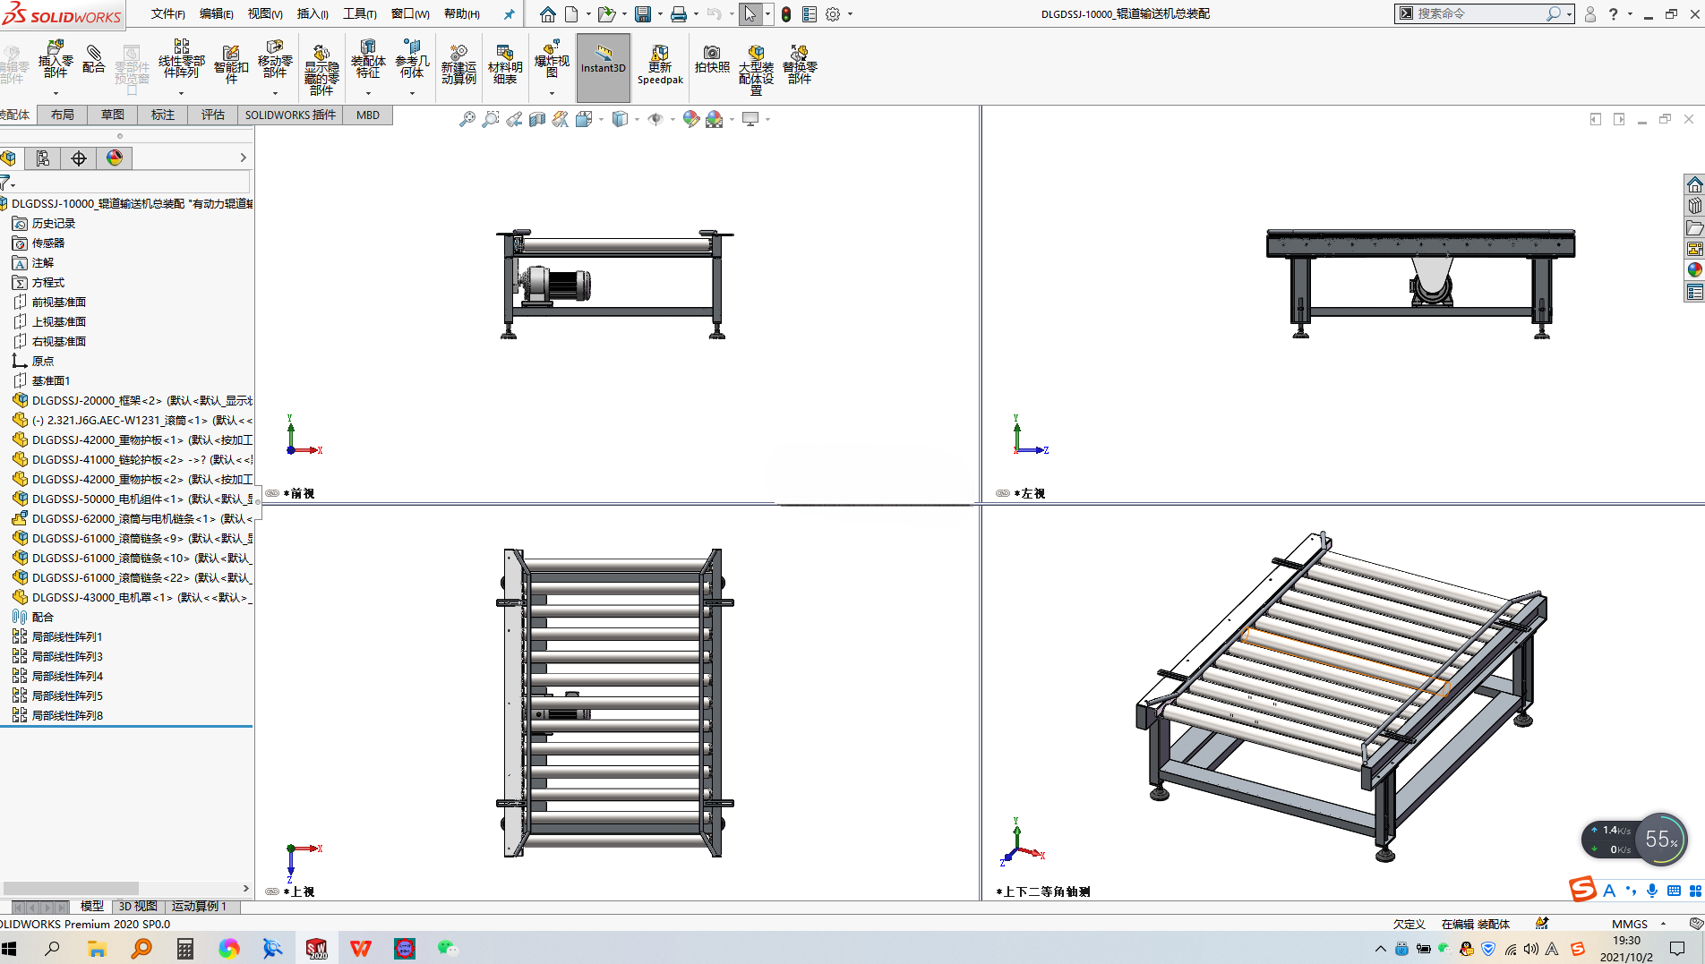This screenshot has width=1705, height=964.
Task: Open the unit system MMGS dropdown
Action: [1664, 924]
